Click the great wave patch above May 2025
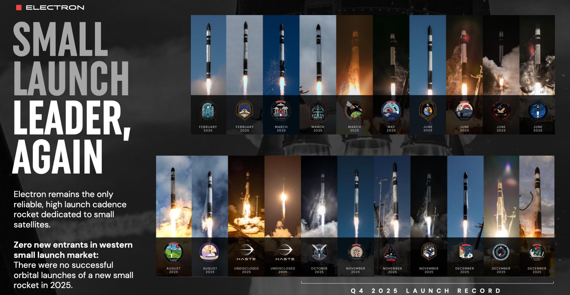 [391, 111]
